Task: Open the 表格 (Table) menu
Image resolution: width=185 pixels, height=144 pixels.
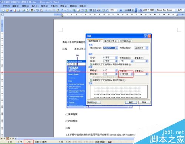Action: coord(64,6)
